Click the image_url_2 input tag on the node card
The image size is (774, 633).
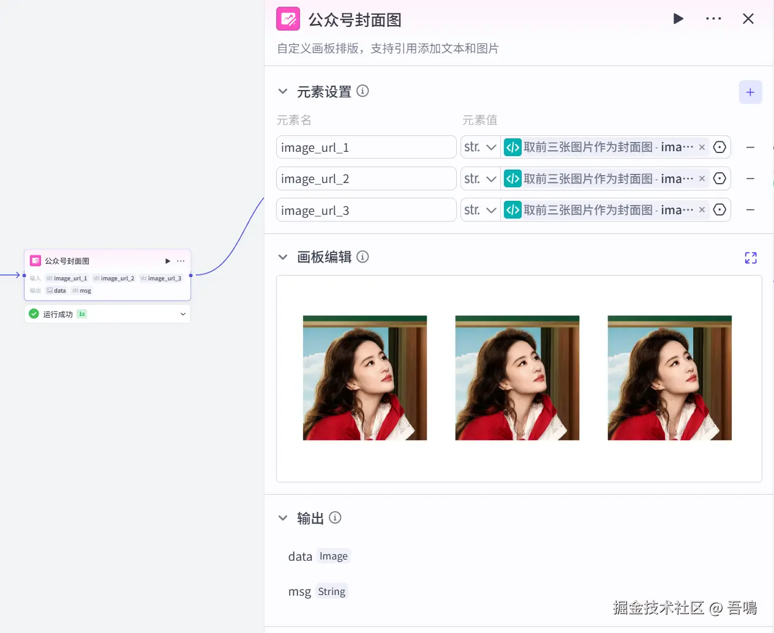click(114, 278)
